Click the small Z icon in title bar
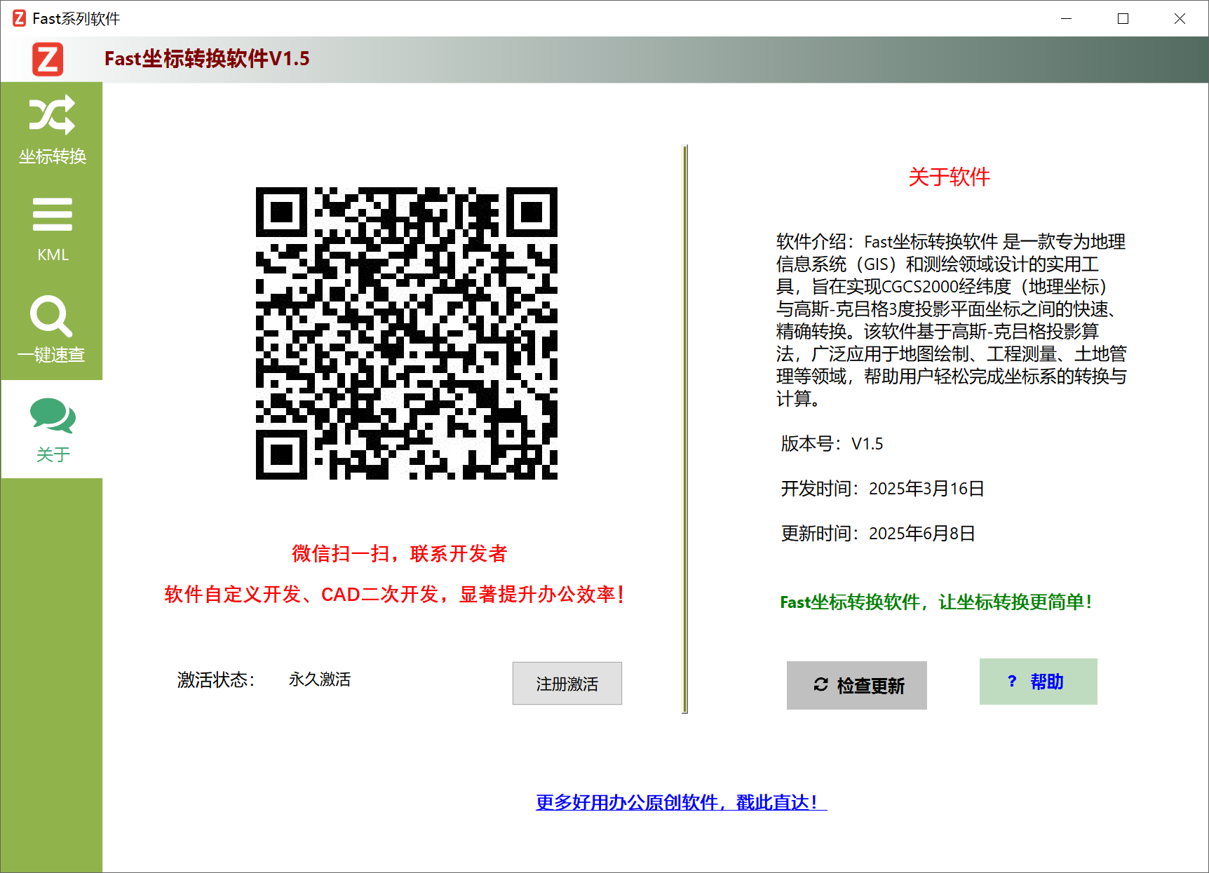 (x=20, y=18)
